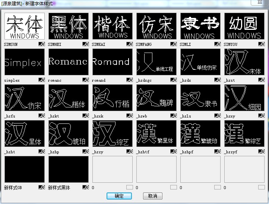Select the blank thumbnail above 新样式黑体

(x=69, y=169)
